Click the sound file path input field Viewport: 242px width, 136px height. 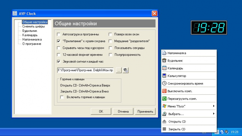click(x=86, y=70)
